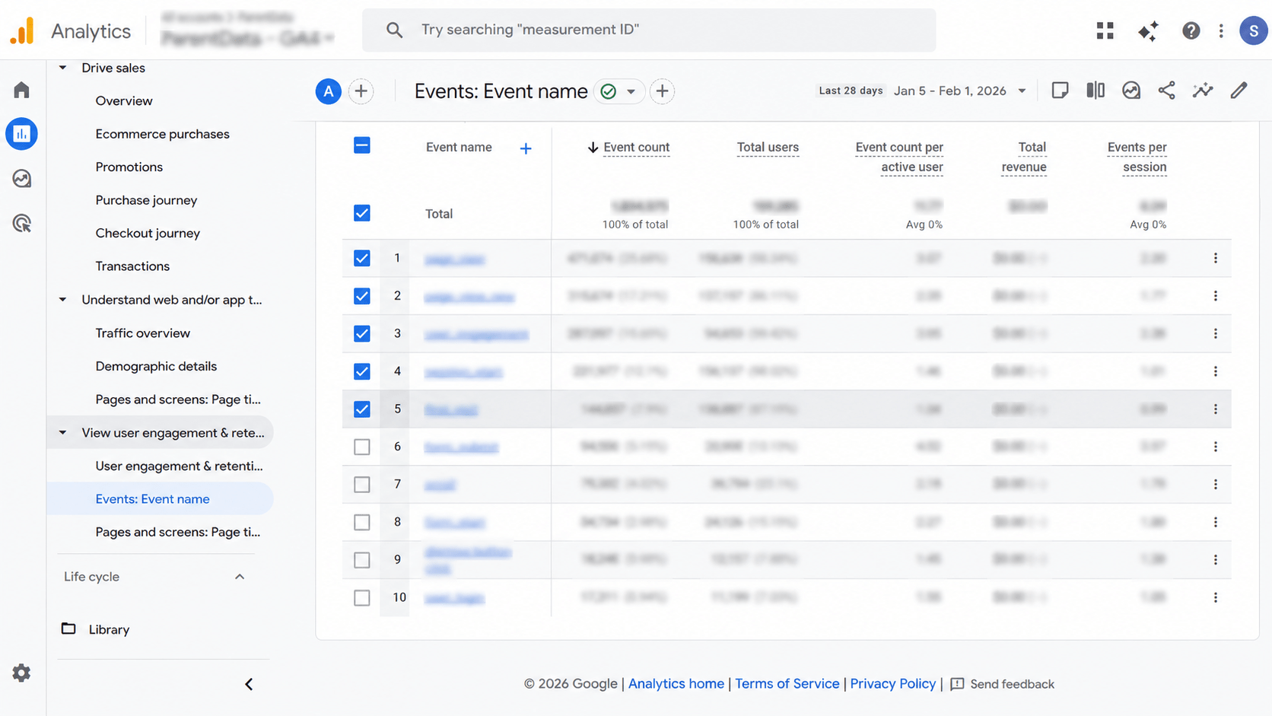1272x716 pixels.
Task: Open Privacy Policy link
Action: point(892,683)
